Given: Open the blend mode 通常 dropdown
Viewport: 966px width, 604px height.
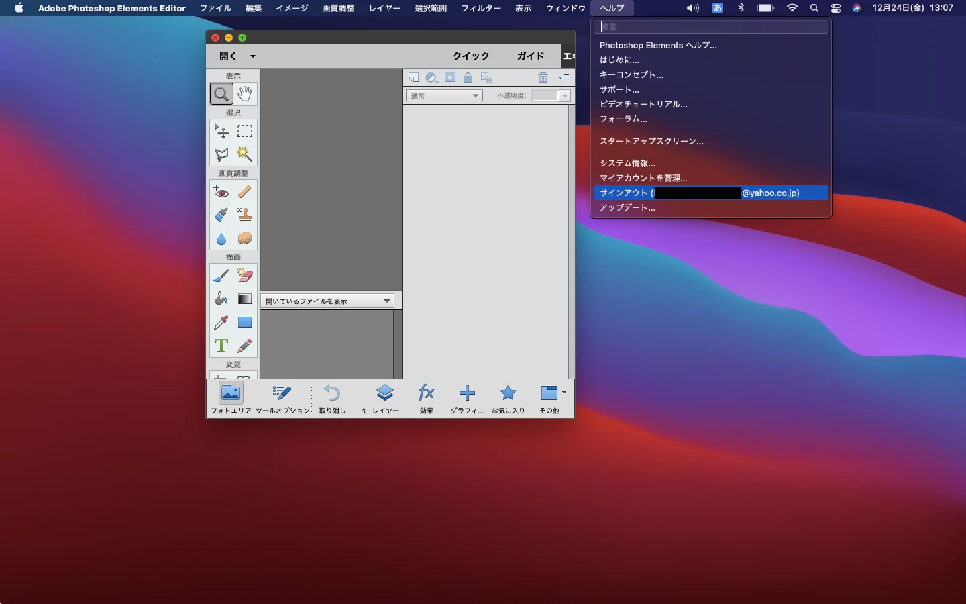Looking at the screenshot, I should click(x=444, y=96).
